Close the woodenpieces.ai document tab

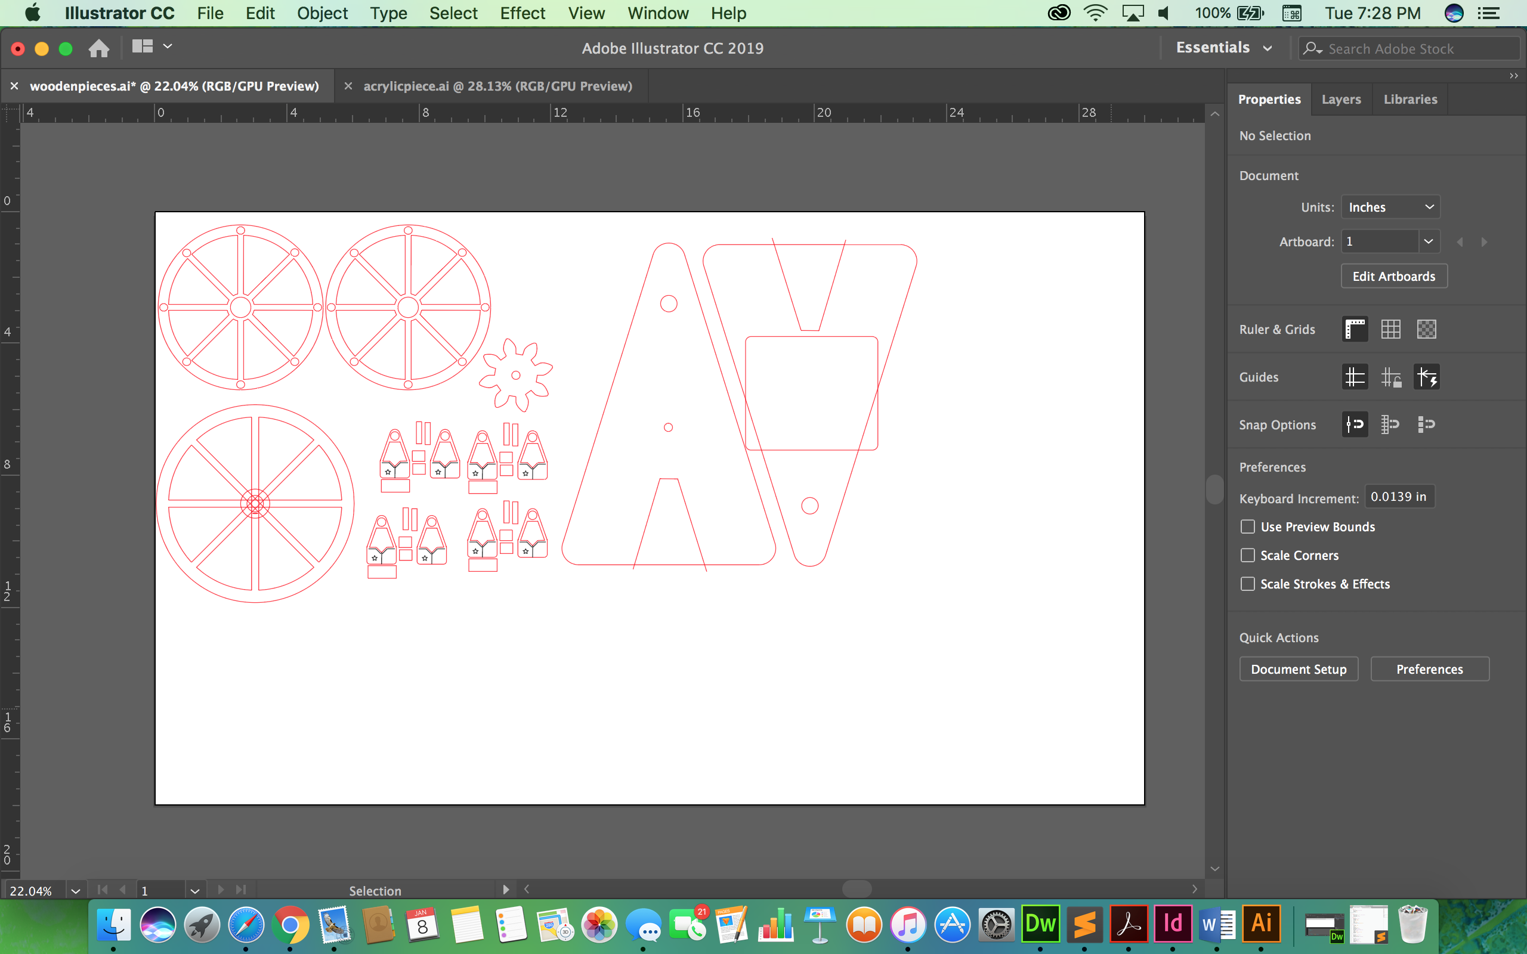tap(14, 86)
